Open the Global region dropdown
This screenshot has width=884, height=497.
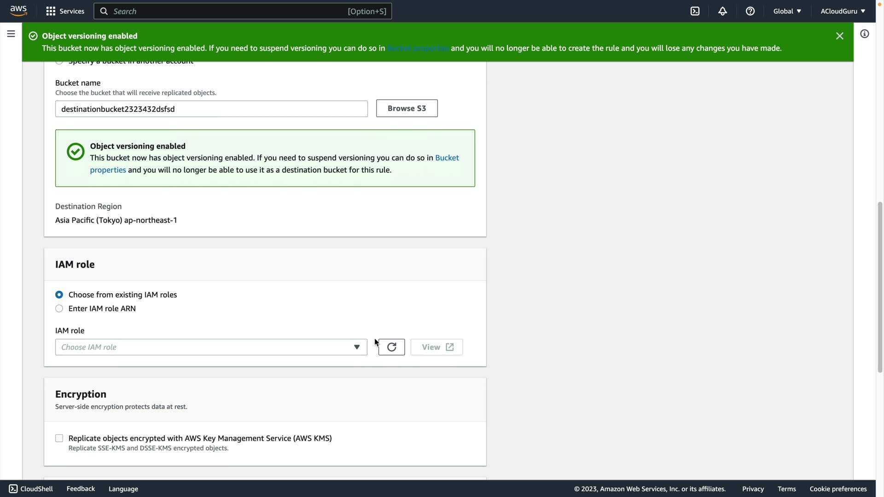787,11
